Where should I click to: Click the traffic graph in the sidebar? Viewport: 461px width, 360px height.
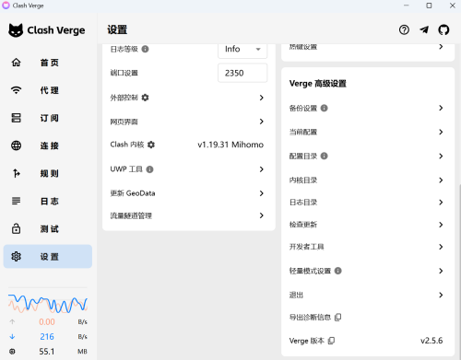(x=48, y=304)
